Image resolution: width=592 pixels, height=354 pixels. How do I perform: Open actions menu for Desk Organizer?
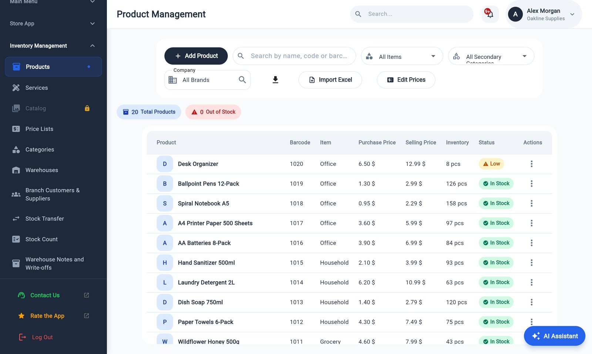[x=532, y=164]
